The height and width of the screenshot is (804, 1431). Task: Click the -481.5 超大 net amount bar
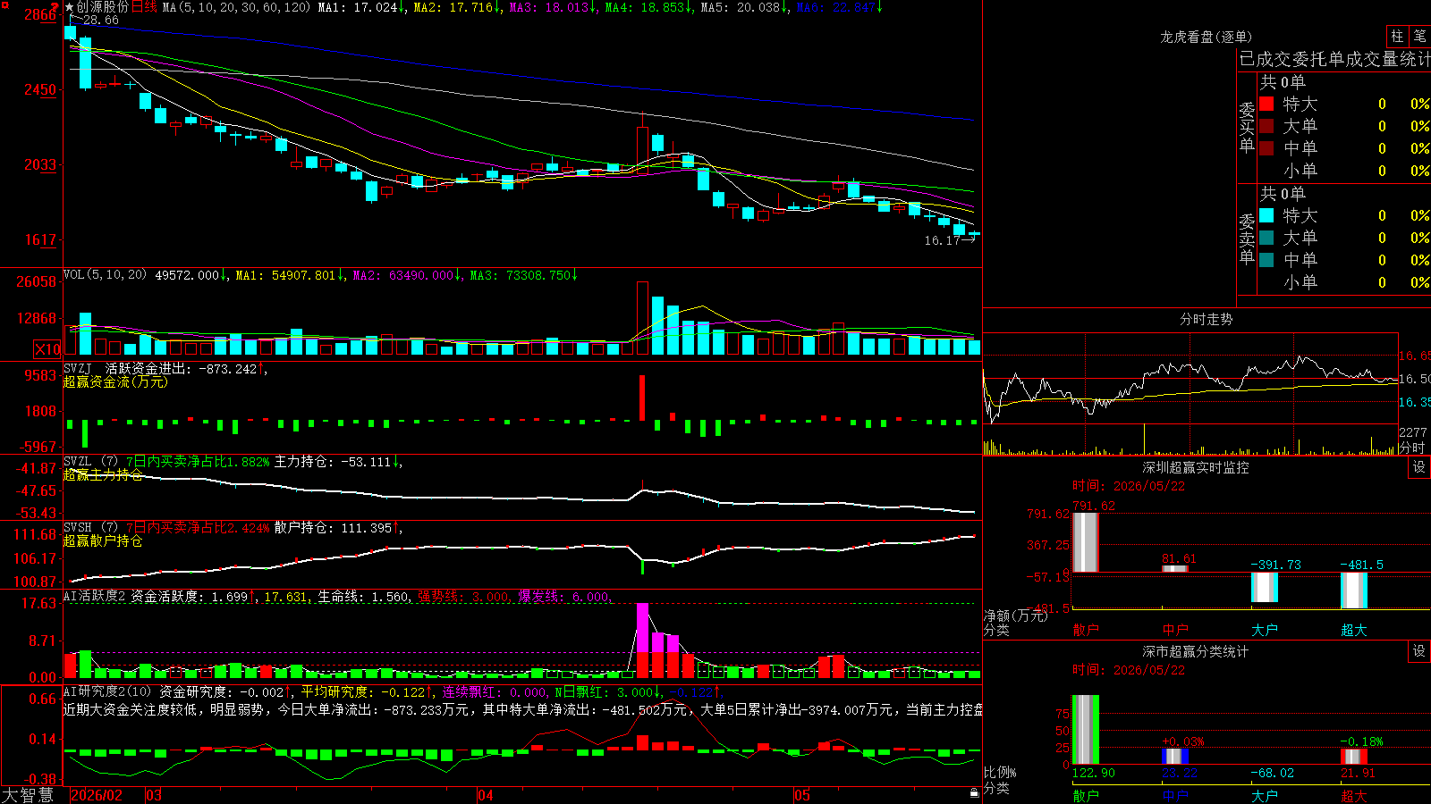coord(1354,590)
